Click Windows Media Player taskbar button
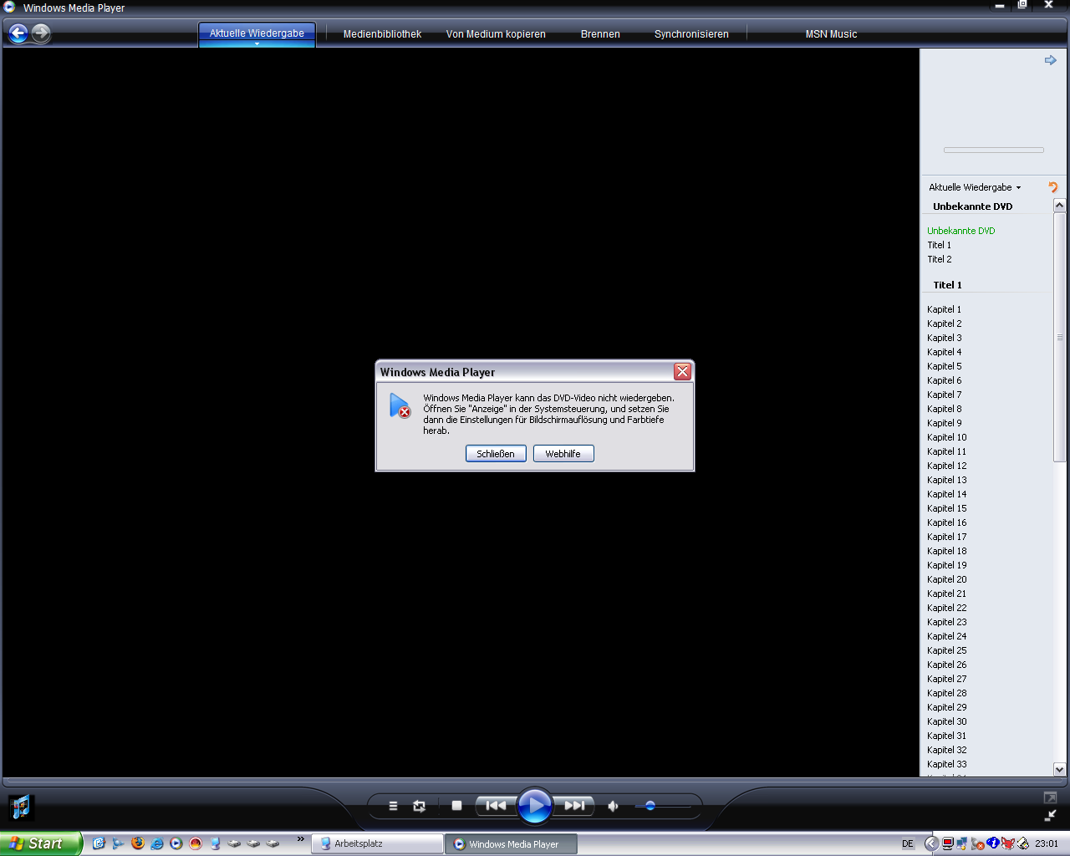 point(511,844)
